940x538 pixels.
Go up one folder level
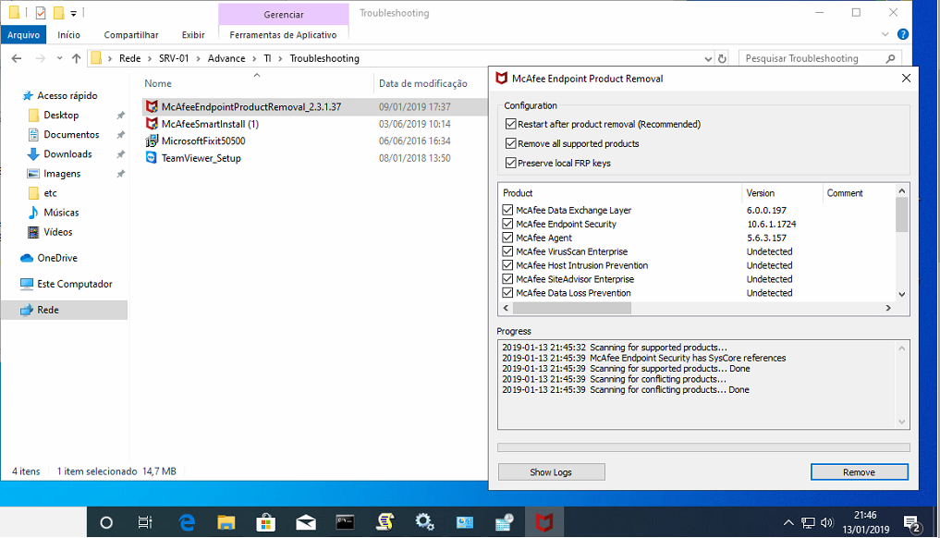(76, 58)
